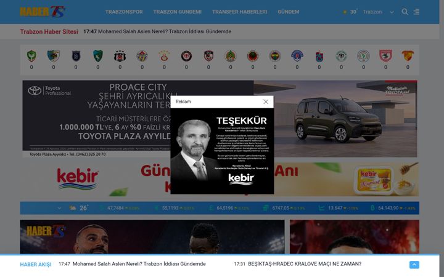Select the Göztepe team logo
444x277 pixels.
408,56
